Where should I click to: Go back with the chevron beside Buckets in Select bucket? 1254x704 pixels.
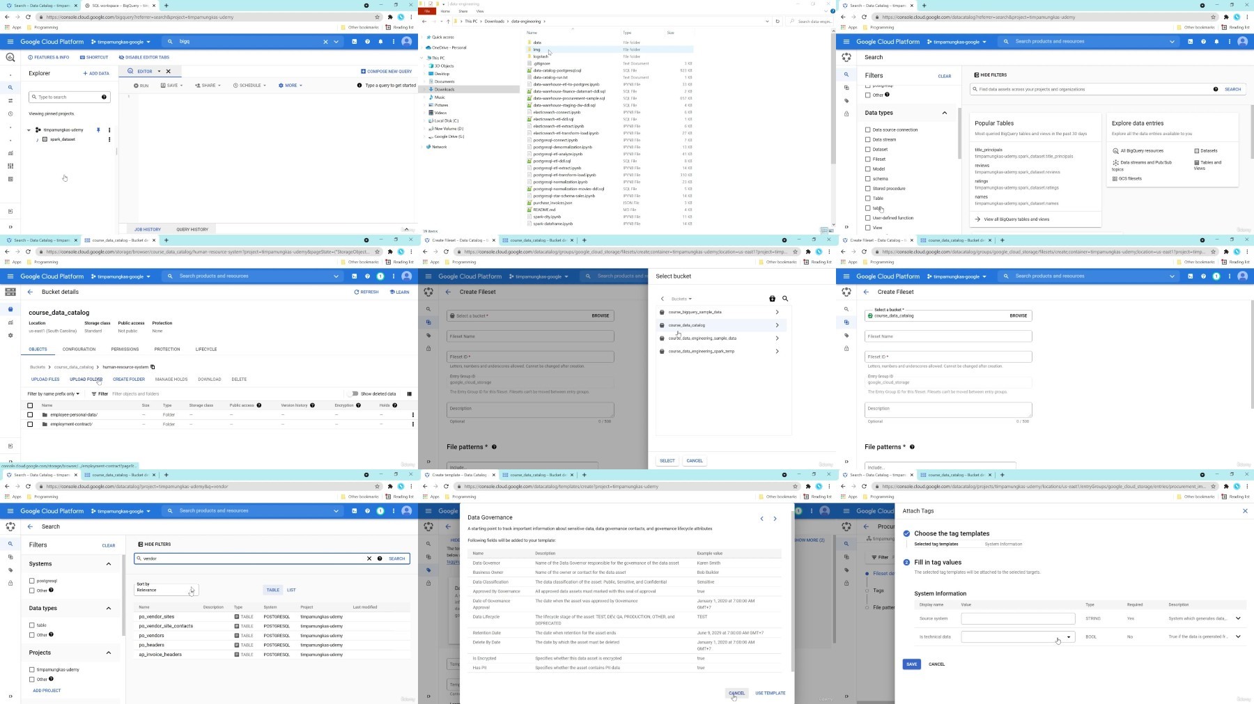coord(663,299)
